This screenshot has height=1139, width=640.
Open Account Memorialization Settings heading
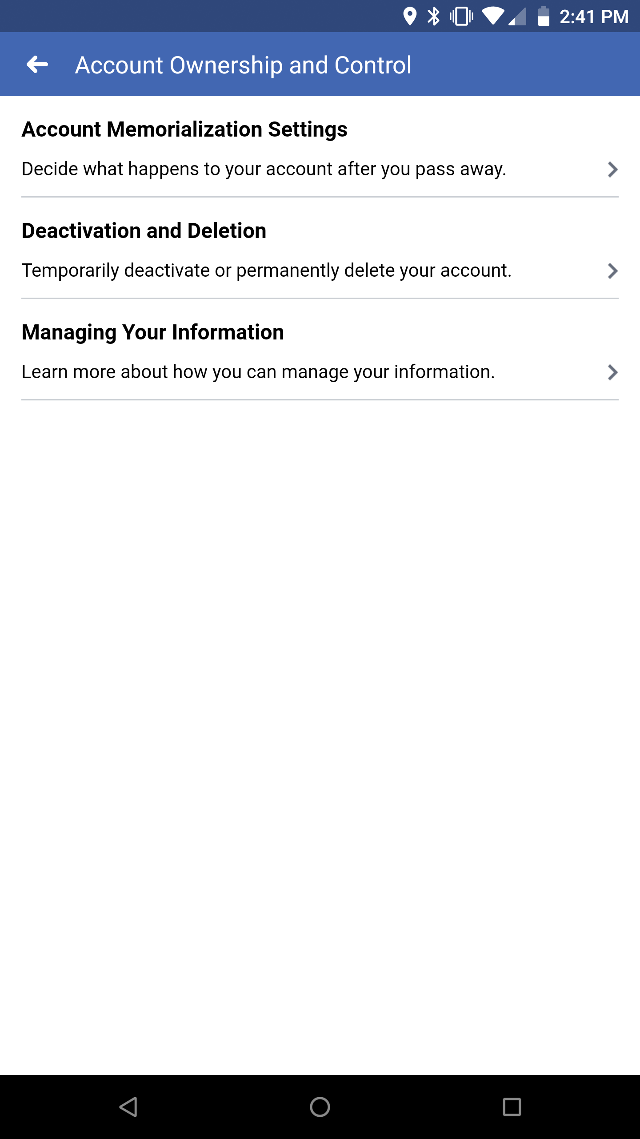tap(184, 129)
